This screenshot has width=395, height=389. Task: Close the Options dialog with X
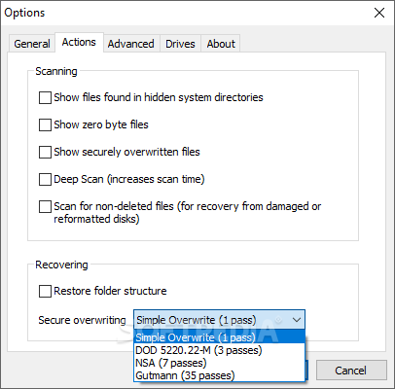[379, 13]
